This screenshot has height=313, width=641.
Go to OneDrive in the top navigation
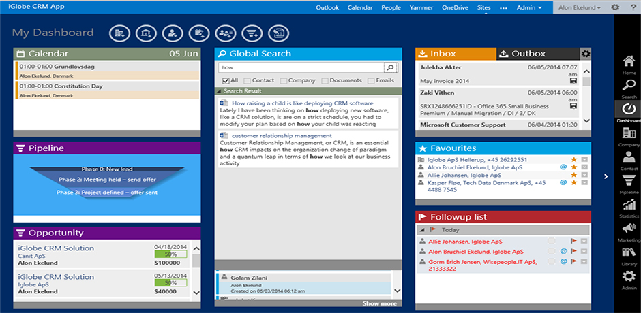point(455,7)
